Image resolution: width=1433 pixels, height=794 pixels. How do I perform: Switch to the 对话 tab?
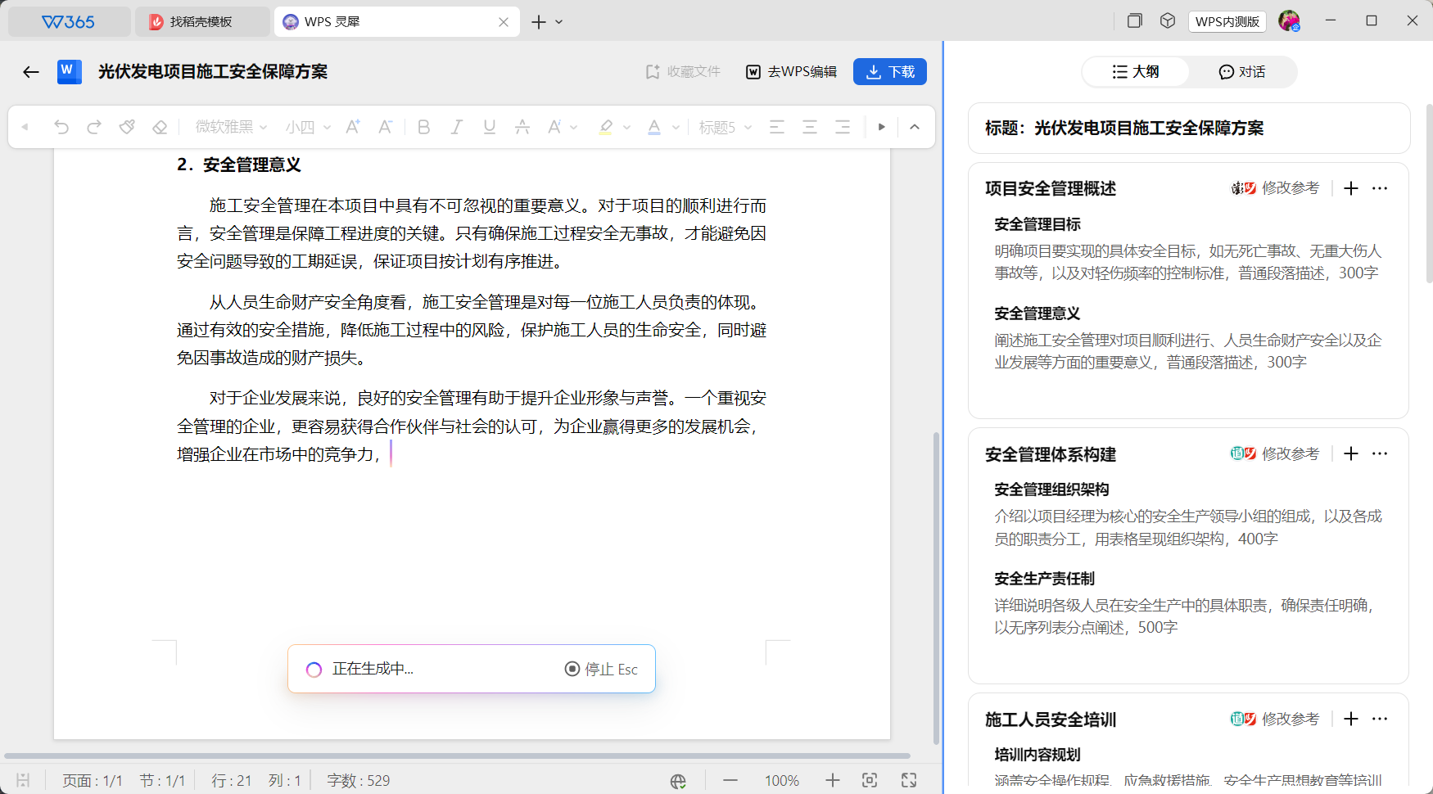[1241, 72]
